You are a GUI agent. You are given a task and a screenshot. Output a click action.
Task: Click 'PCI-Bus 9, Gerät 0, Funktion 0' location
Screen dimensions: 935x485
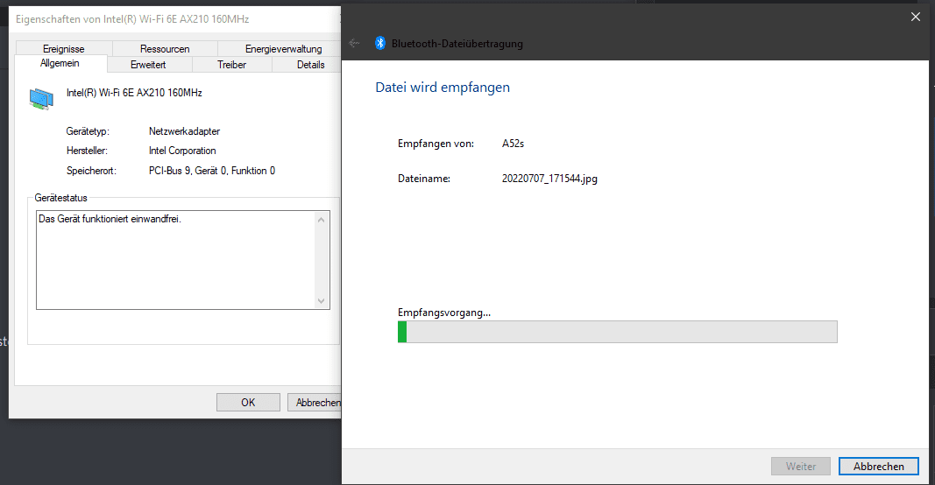click(x=212, y=171)
